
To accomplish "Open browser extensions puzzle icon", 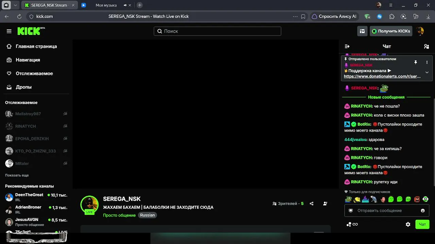I will point(392,16).
